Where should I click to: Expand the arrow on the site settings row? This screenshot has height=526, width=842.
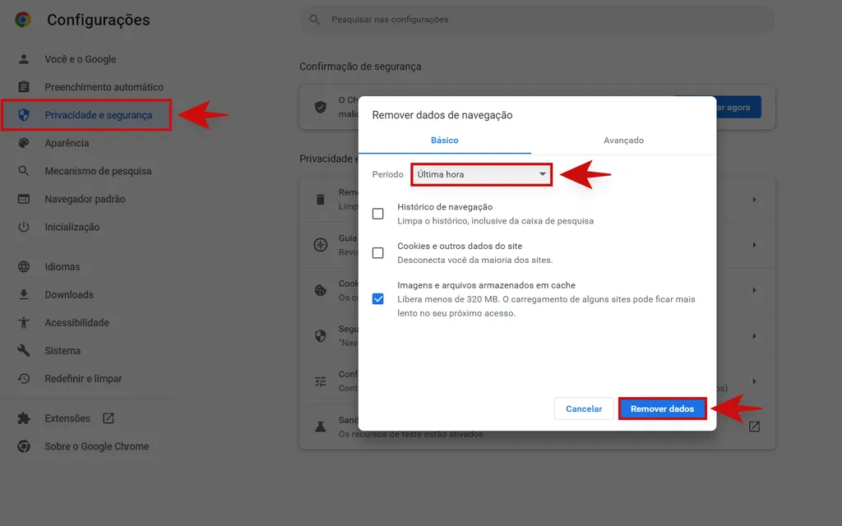[x=755, y=381]
